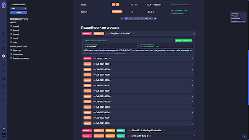Toggle the Высокий level checkbox
249x140 pixels.
click(11, 30)
